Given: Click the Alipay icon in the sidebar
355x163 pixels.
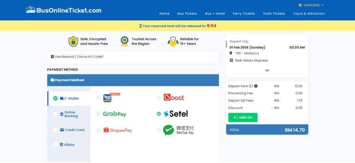Looking at the screenshot, I should pyautogui.click(x=62, y=145).
